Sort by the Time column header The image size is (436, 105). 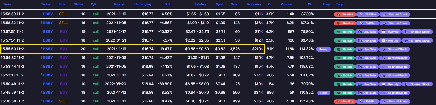click(7, 5)
